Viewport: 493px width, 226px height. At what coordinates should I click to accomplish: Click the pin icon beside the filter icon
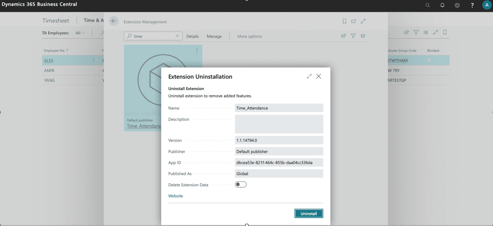363,36
